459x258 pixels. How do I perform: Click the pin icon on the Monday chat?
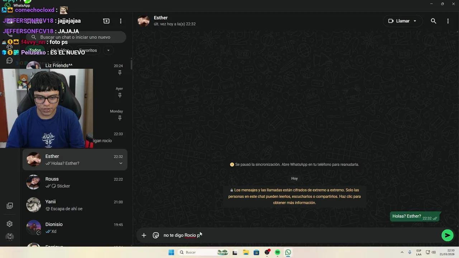tap(120, 118)
